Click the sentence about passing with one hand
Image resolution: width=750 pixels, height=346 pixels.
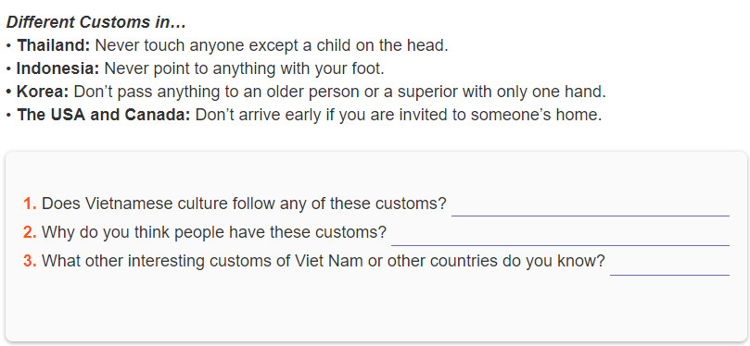click(x=339, y=92)
